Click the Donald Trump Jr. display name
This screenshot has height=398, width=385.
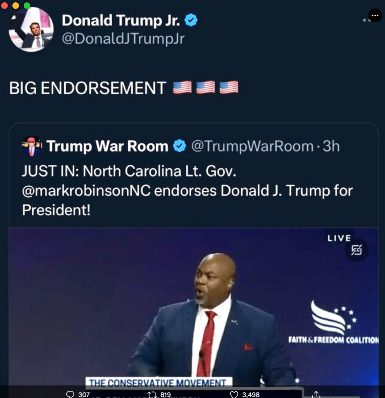tap(121, 20)
